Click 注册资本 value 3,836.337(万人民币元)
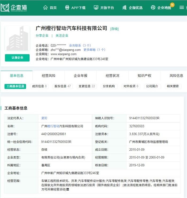187x198 pixels. pyautogui.click(x=144, y=134)
